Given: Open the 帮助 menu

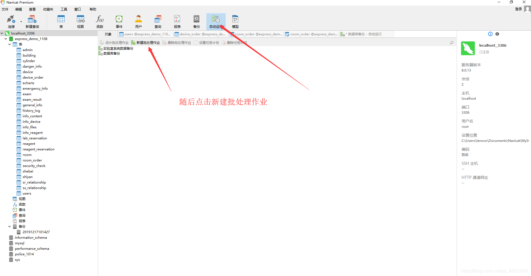Looking at the screenshot, I should pos(93,9).
